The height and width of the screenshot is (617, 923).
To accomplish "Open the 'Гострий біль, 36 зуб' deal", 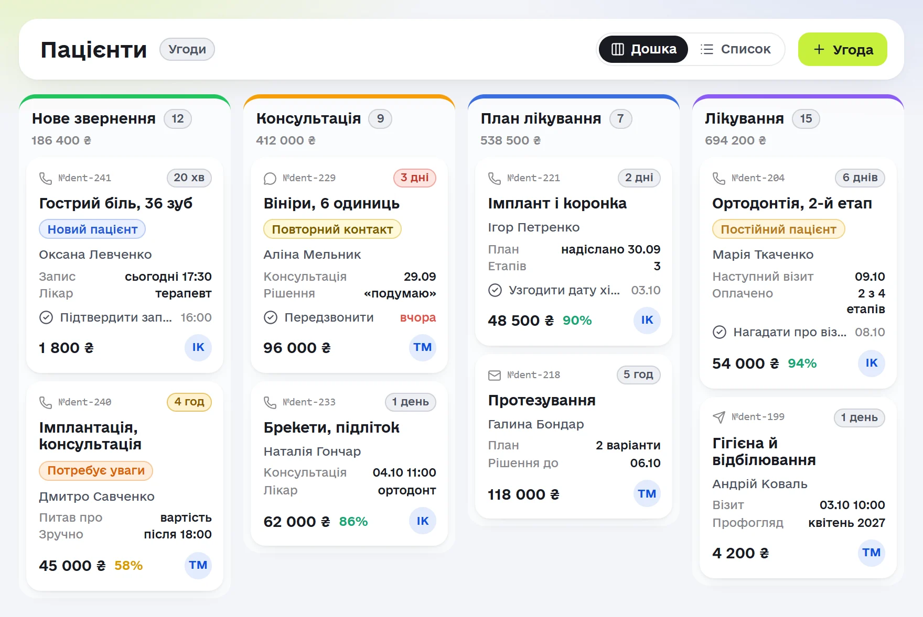I will (116, 203).
